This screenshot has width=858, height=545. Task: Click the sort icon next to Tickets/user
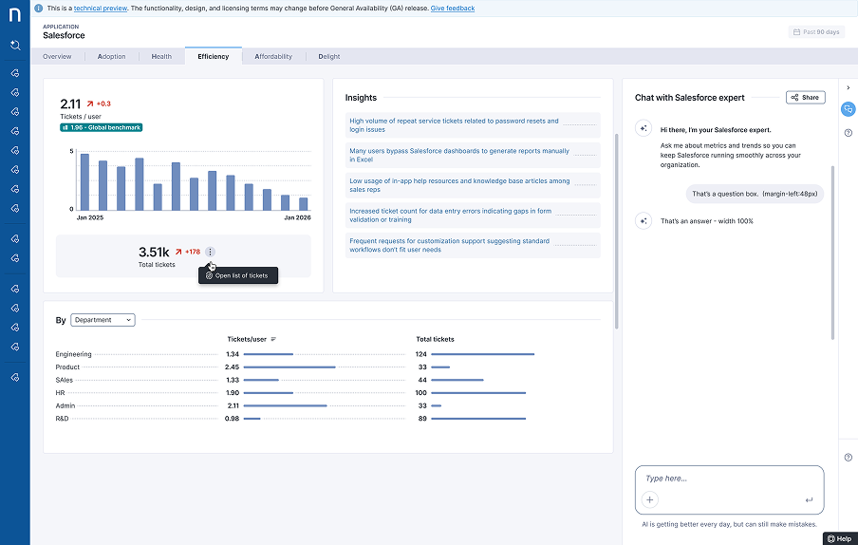tap(273, 339)
